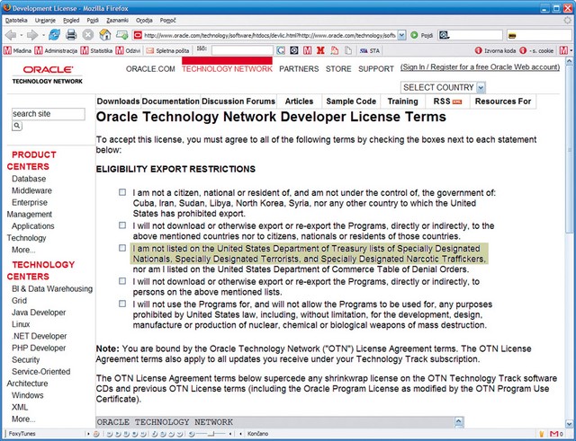Expand the address bar URL history dropdown

click(402, 36)
